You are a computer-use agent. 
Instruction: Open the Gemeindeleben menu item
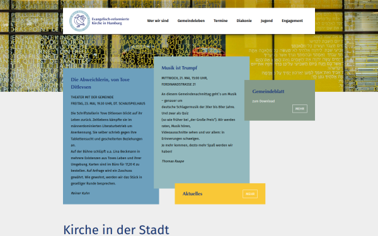tap(191, 21)
